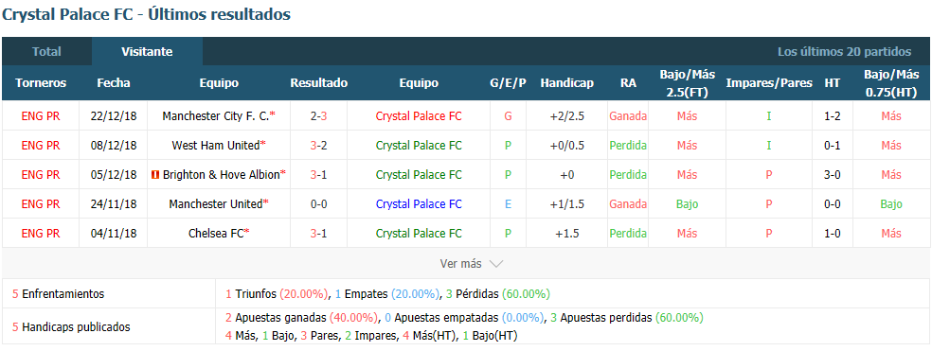Click the blue Crystal Palace FC link

pos(419,204)
